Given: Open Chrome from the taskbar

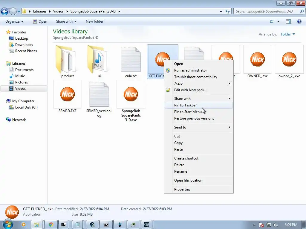Looking at the screenshot, I should pos(51,225).
